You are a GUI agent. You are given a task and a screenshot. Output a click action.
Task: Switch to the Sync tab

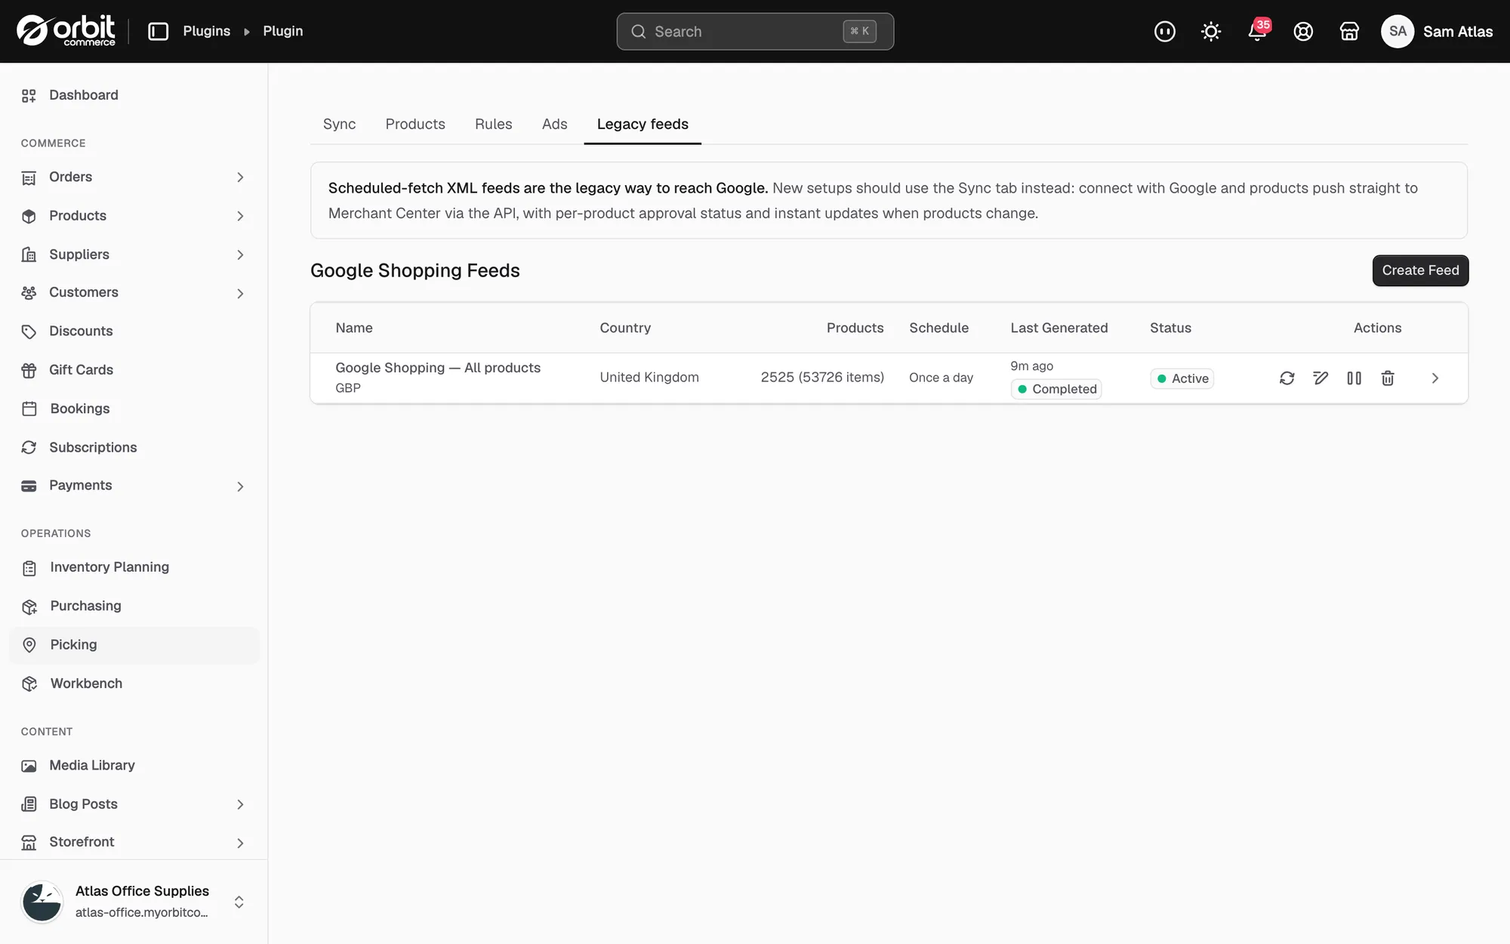coord(339,124)
